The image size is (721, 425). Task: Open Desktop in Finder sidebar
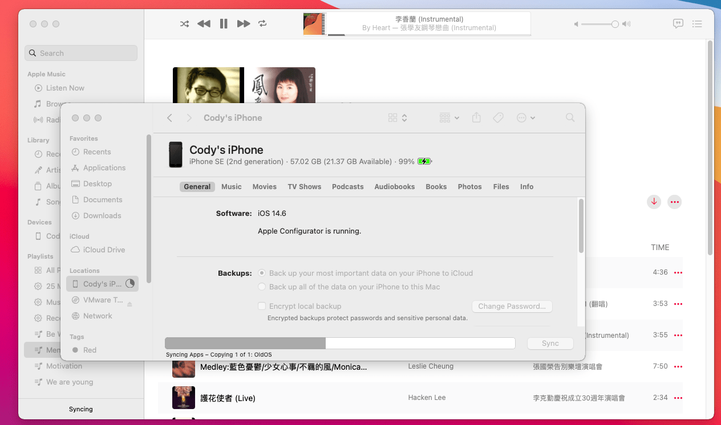tap(91, 184)
